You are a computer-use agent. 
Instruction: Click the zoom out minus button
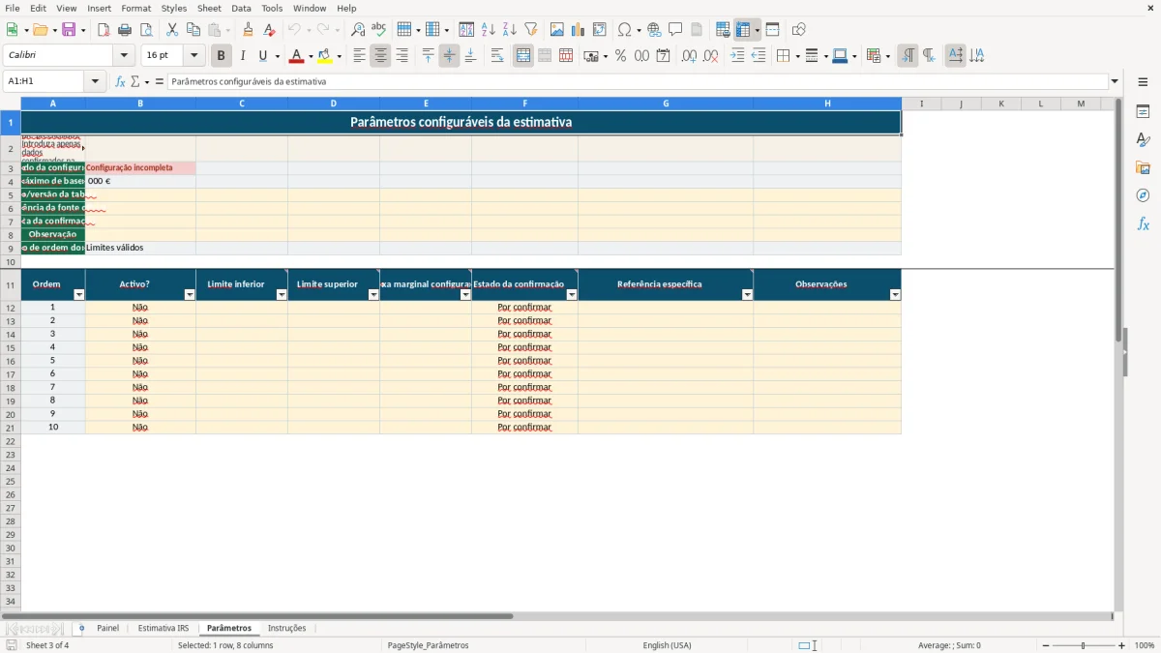click(x=1046, y=645)
